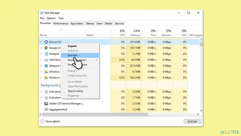Open the File menu
The height and width of the screenshot is (136, 241).
(x=42, y=18)
